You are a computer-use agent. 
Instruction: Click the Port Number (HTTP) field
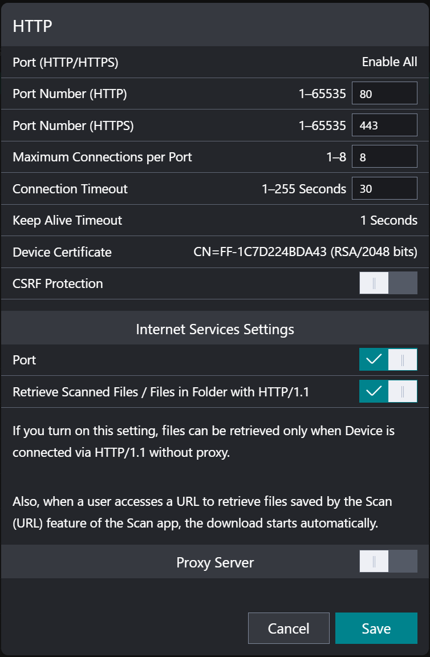pos(384,94)
